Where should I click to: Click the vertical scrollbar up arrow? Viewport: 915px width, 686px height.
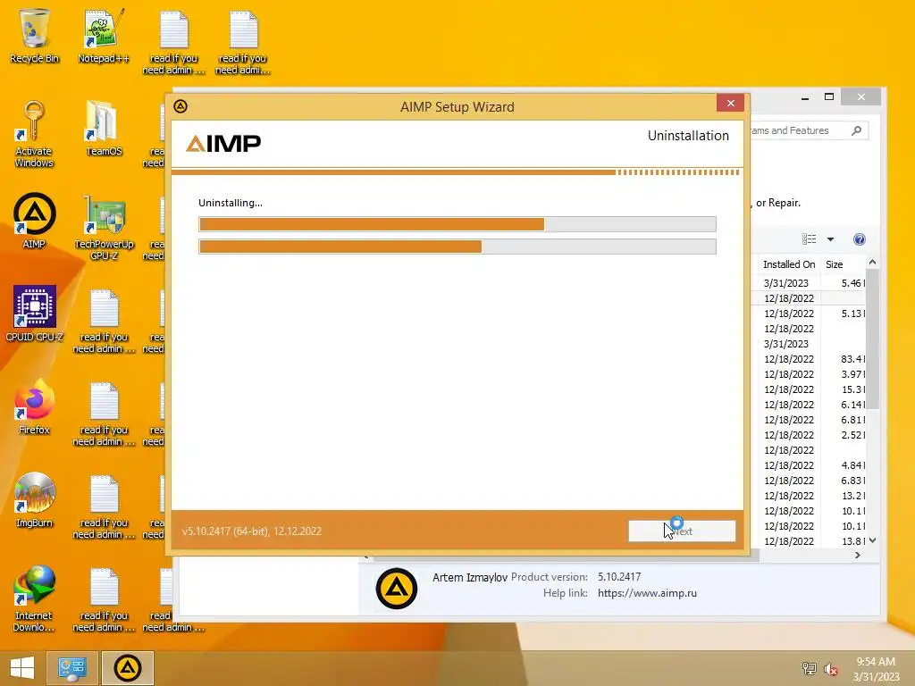872,263
